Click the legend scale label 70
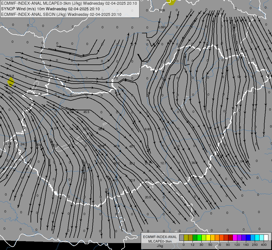 [219, 245]
